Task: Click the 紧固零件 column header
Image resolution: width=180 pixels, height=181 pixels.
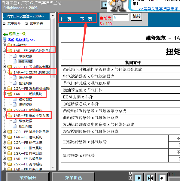Action: [x=133, y=62]
